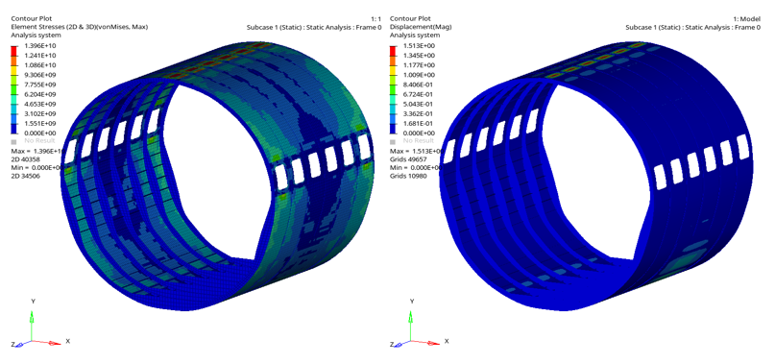Screen dimensions: 775x364
Task: Click Element Stresses vonMises legend title
Action: pyautogui.click(x=79, y=27)
